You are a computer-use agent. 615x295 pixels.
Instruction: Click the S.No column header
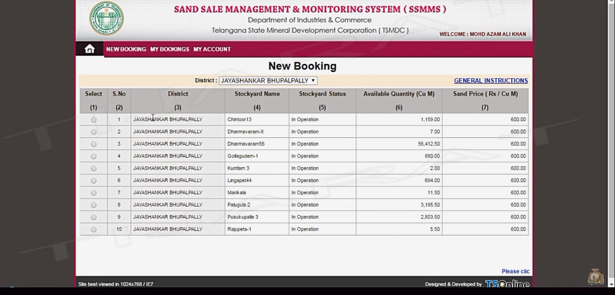coord(119,94)
